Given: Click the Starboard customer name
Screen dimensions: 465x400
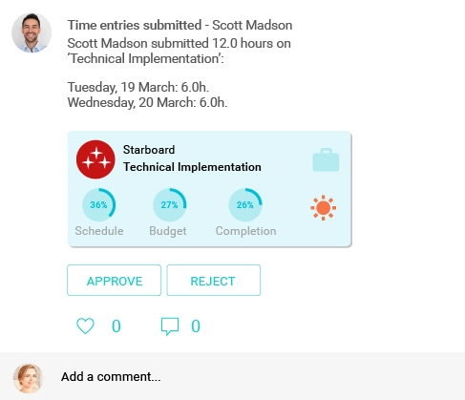Looking at the screenshot, I should [x=149, y=150].
